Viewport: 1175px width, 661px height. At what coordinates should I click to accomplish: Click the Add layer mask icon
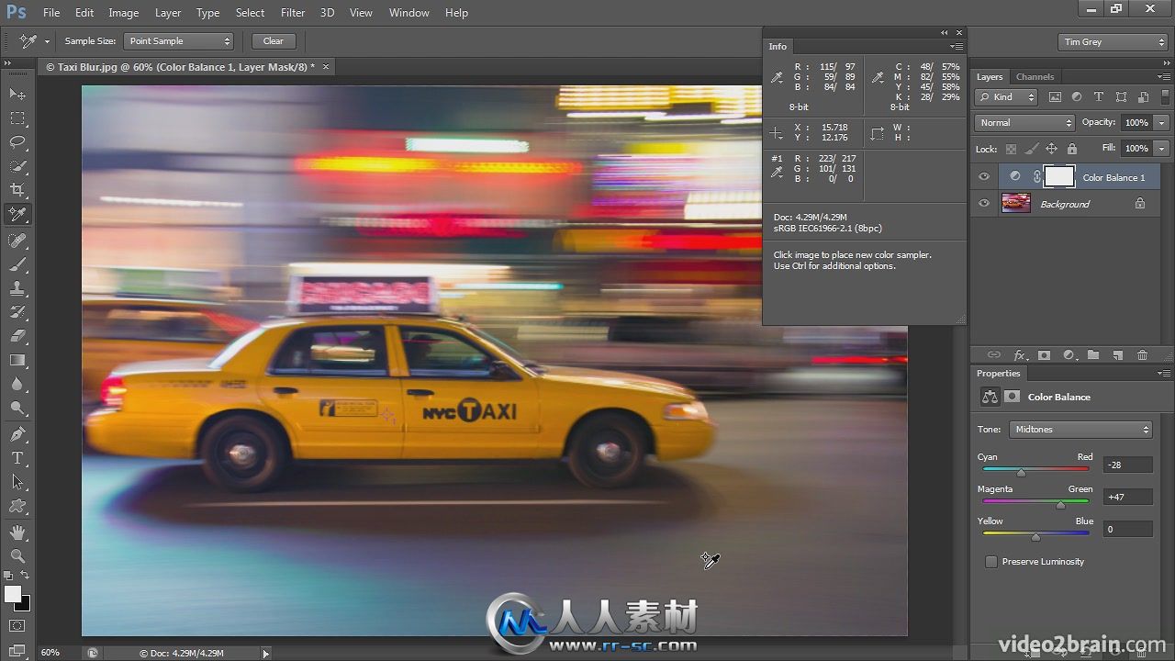[x=1044, y=355]
